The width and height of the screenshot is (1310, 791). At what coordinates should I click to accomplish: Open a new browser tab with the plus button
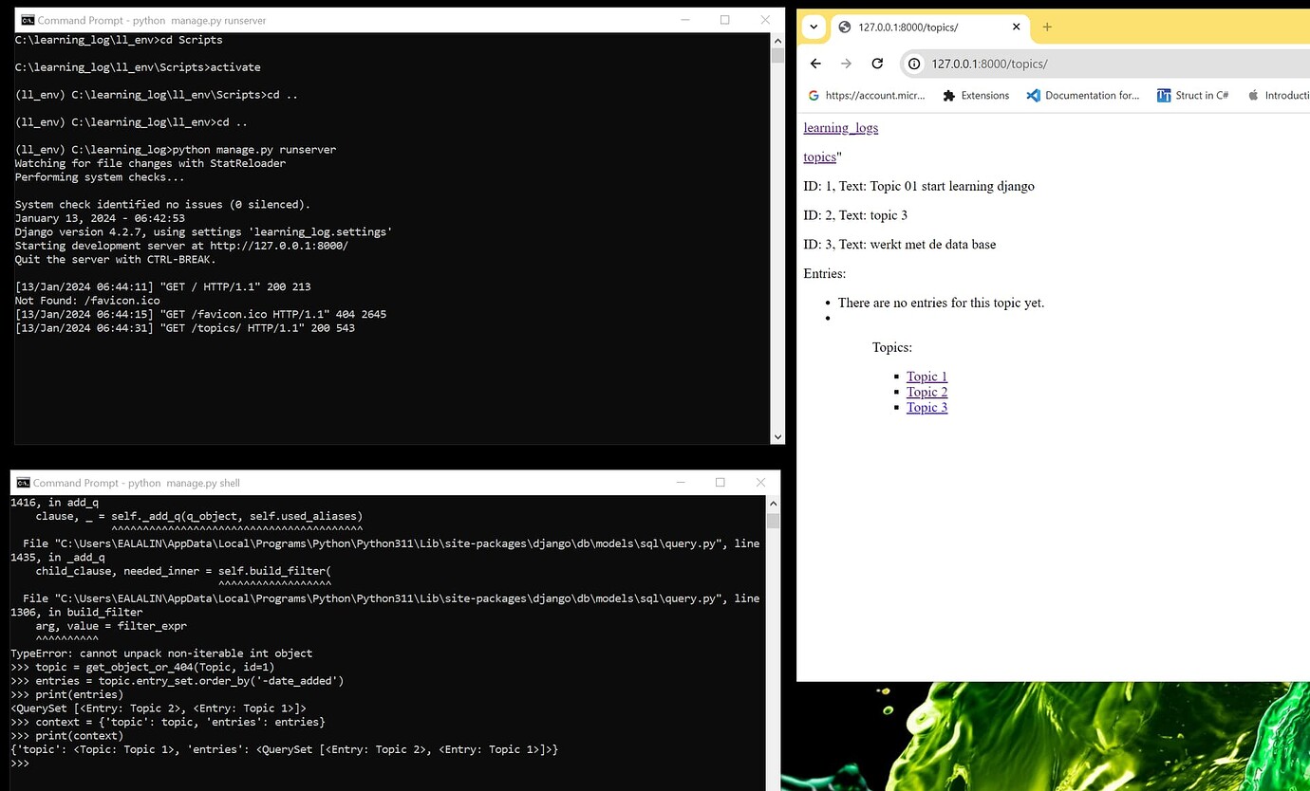[x=1046, y=28]
